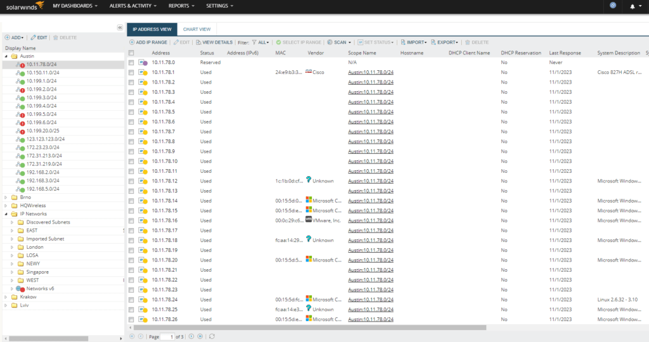The width and height of the screenshot is (649, 342).
Task: Click the page number input field
Action: (x=167, y=337)
